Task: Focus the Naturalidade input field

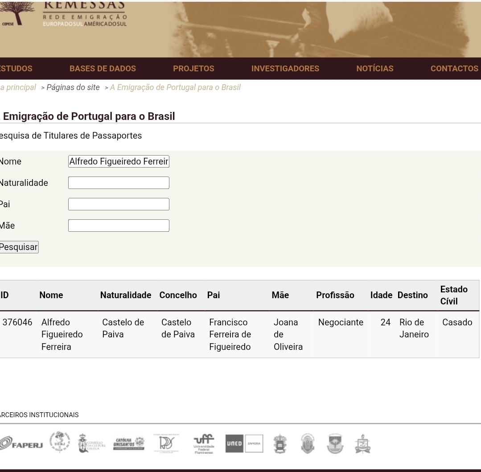Action: 119,183
